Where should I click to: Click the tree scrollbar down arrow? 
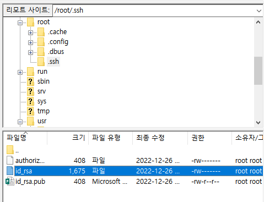[x=258, y=122]
